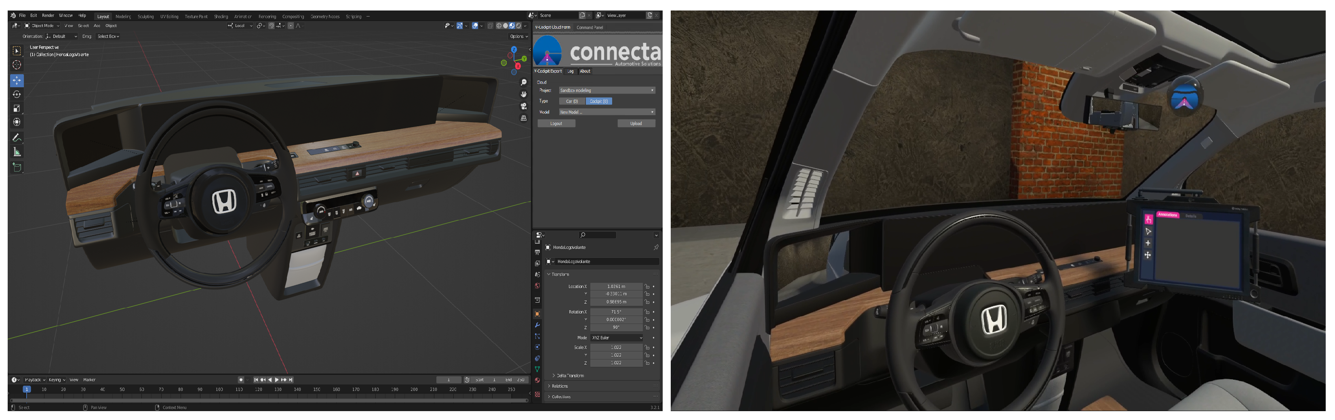Image resolution: width=1335 pixels, height=420 pixels.
Task: Open the rotation Mode XYZ Euler dropdown
Action: point(617,338)
